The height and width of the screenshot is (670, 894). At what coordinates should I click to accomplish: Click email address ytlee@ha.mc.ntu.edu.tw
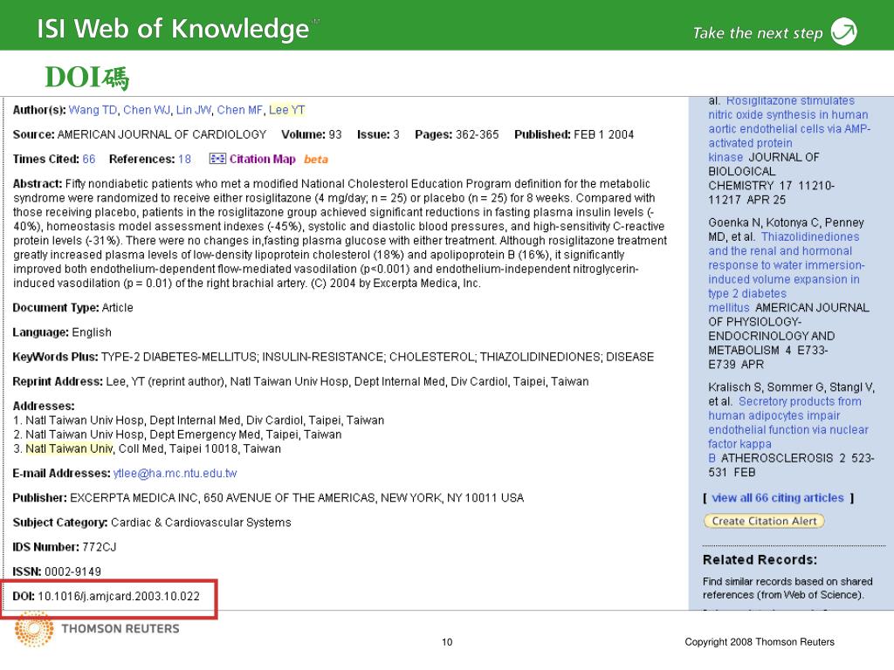pos(175,474)
